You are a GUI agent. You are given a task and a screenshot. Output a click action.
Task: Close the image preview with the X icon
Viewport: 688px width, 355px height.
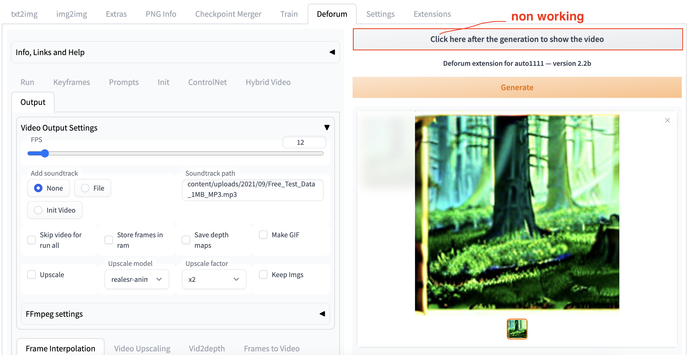[667, 120]
